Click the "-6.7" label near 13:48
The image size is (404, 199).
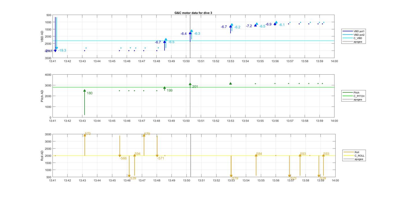click(158, 42)
